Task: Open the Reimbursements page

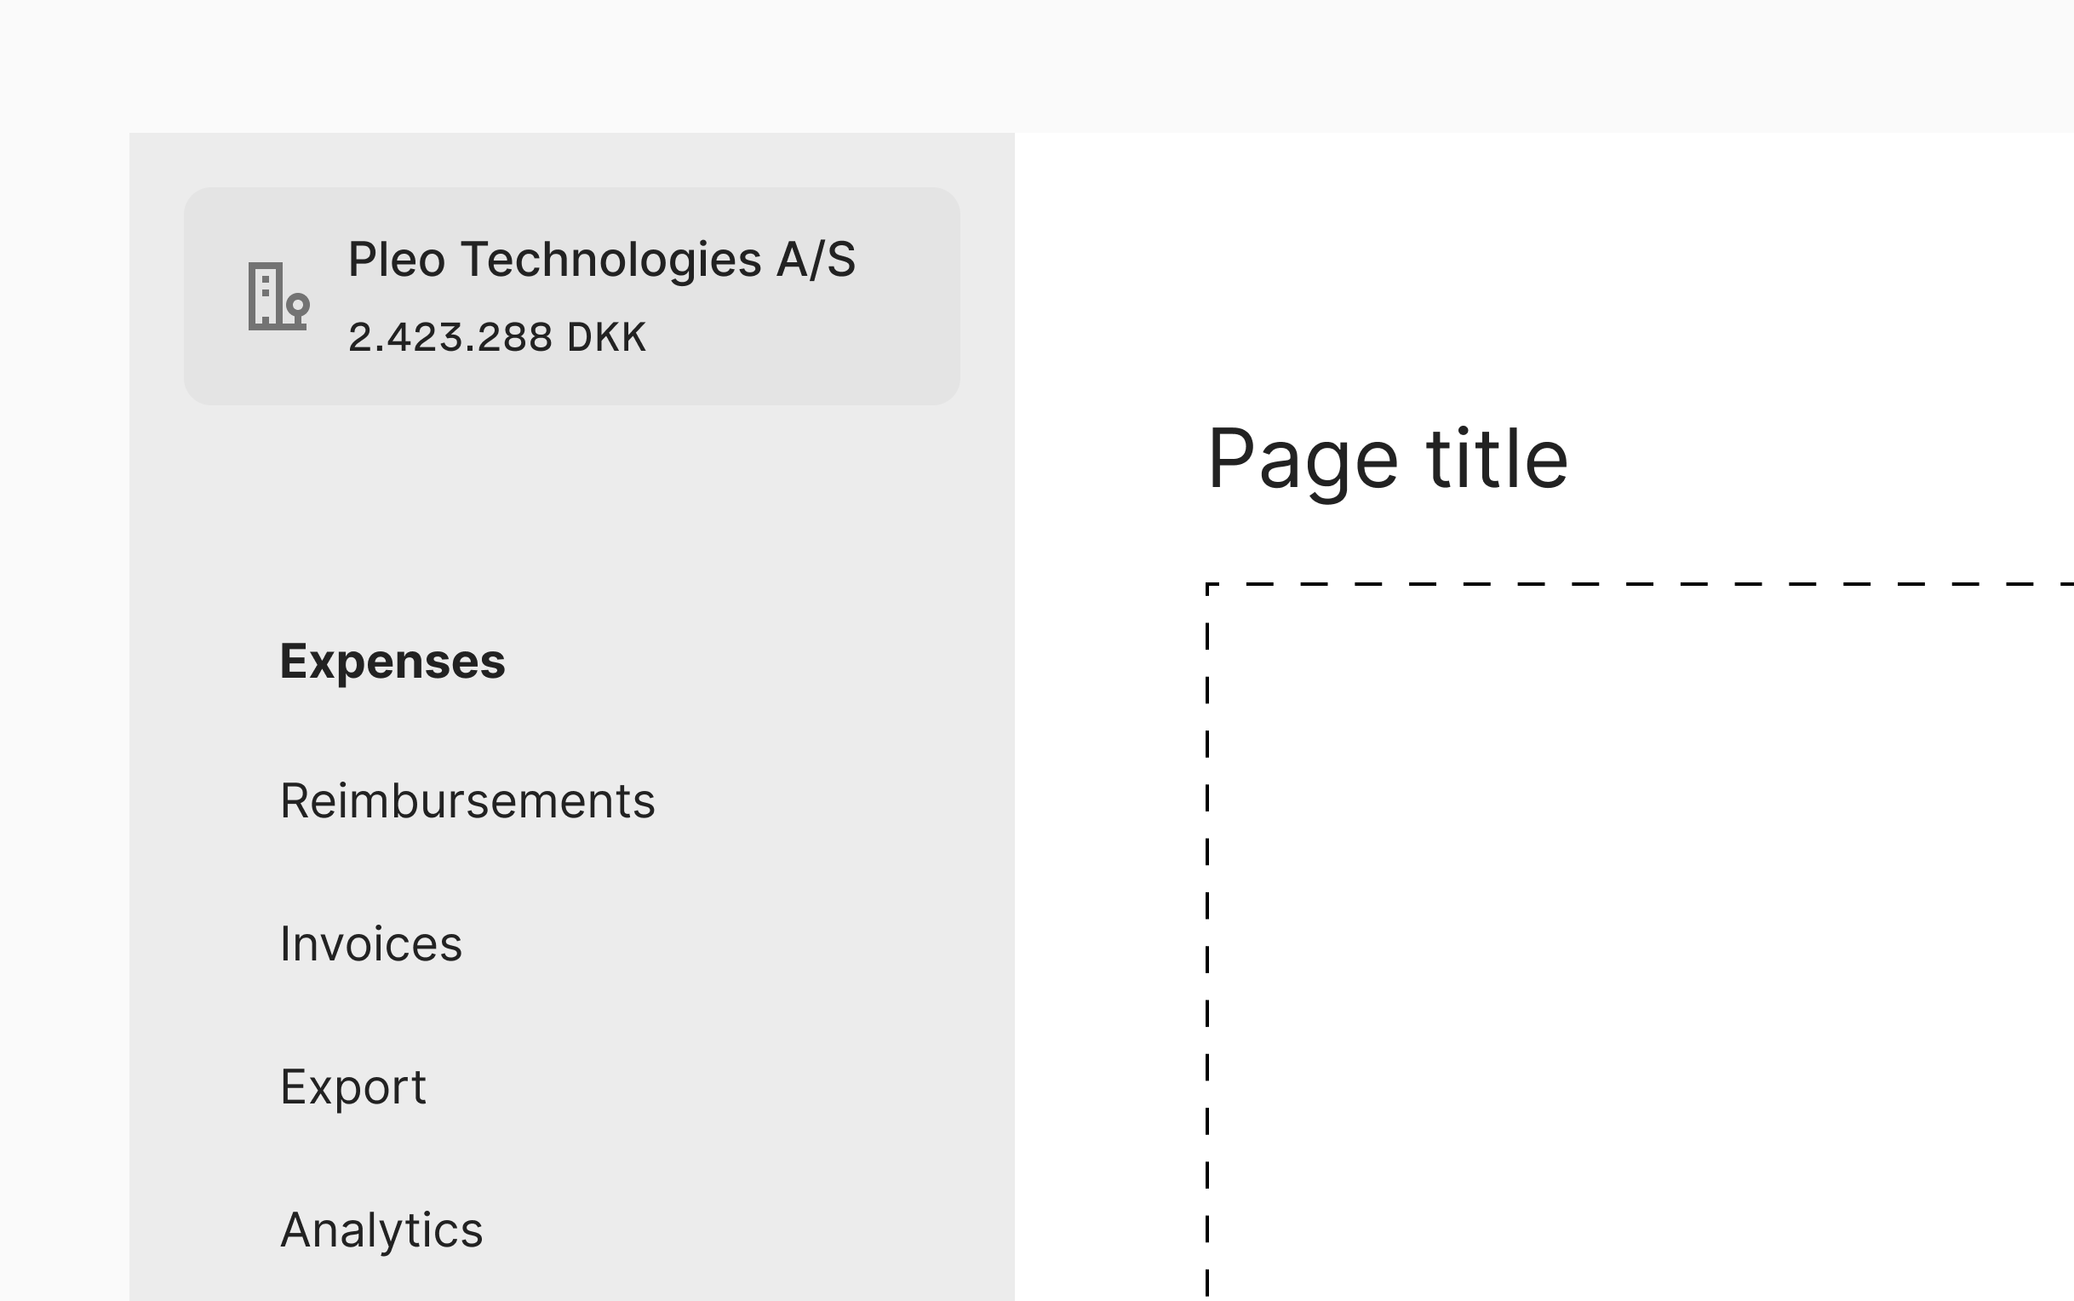Action: click(467, 801)
